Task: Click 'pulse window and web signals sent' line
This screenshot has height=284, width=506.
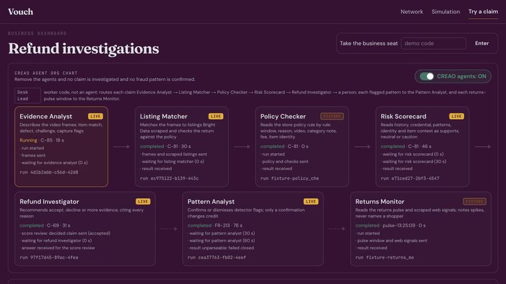Action: pos(392,241)
